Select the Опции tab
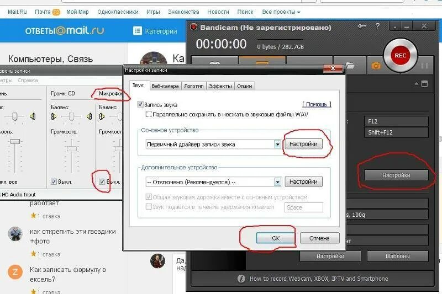The width and height of the screenshot is (442, 294). tap(244, 86)
